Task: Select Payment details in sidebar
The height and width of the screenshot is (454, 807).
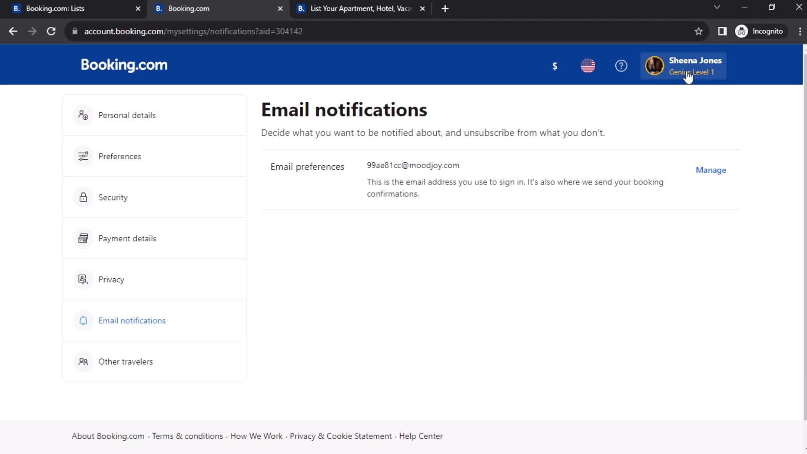Action: 155,238
